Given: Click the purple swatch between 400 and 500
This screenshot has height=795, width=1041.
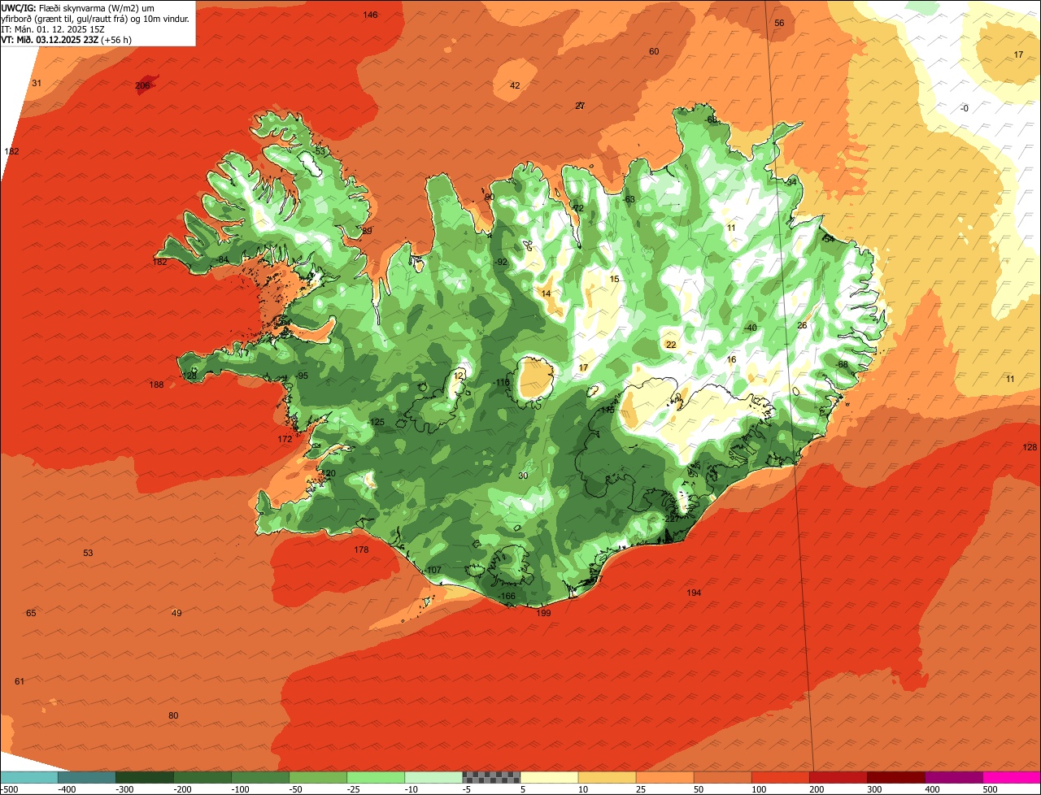Looking at the screenshot, I should [954, 777].
